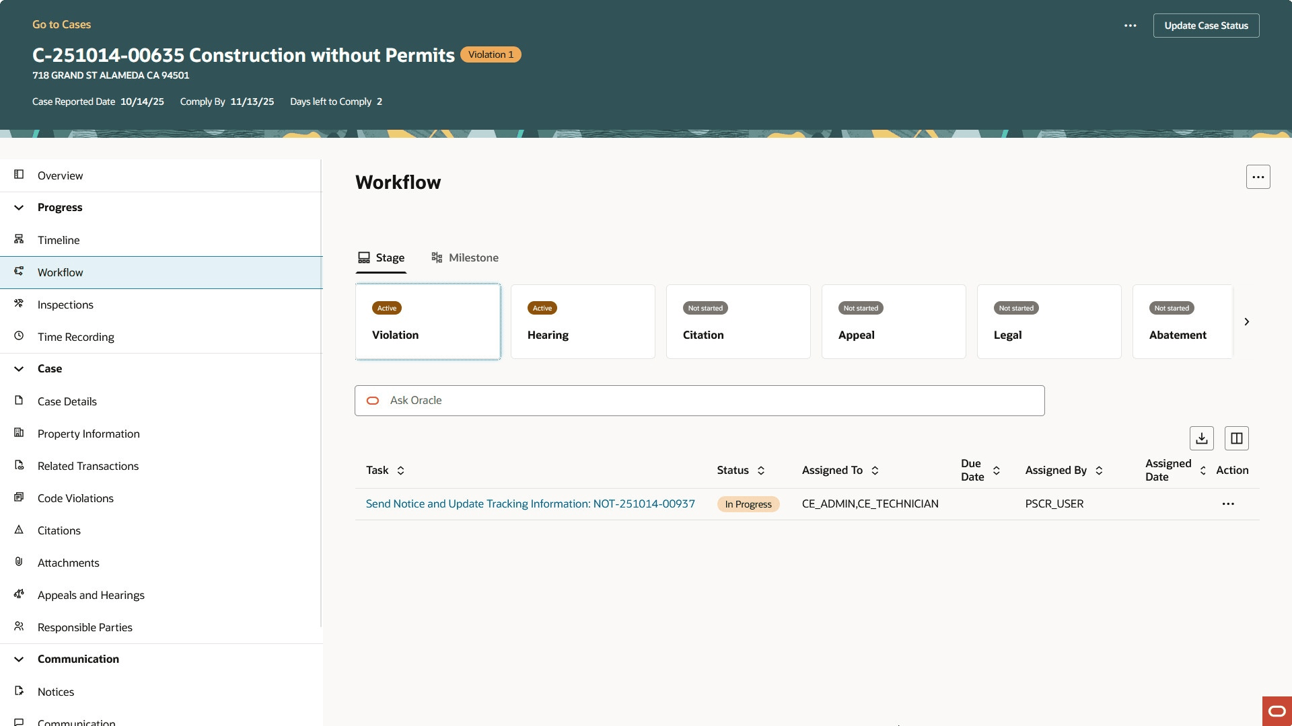Open the column layout icon near download
1292x726 pixels.
(x=1236, y=438)
